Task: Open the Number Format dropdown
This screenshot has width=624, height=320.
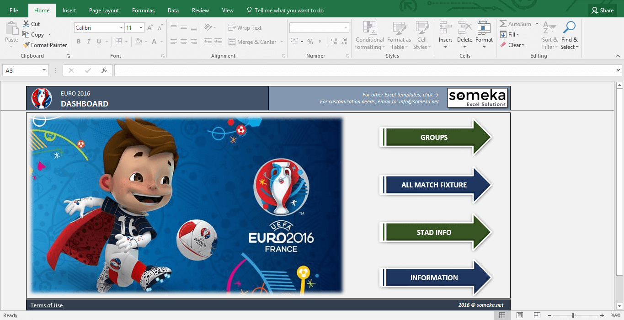Action: click(x=346, y=28)
